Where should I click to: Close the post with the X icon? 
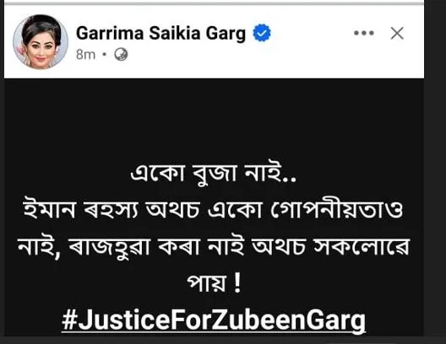[397, 33]
